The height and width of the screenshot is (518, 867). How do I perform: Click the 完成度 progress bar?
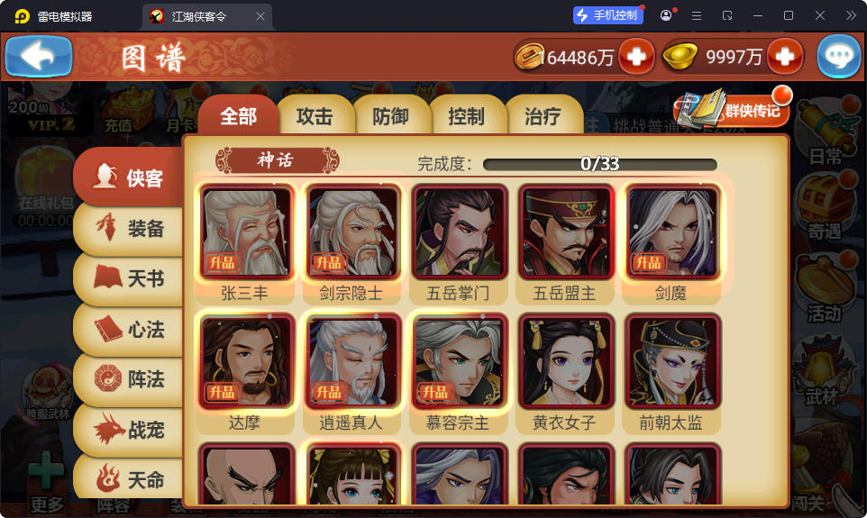point(600,164)
